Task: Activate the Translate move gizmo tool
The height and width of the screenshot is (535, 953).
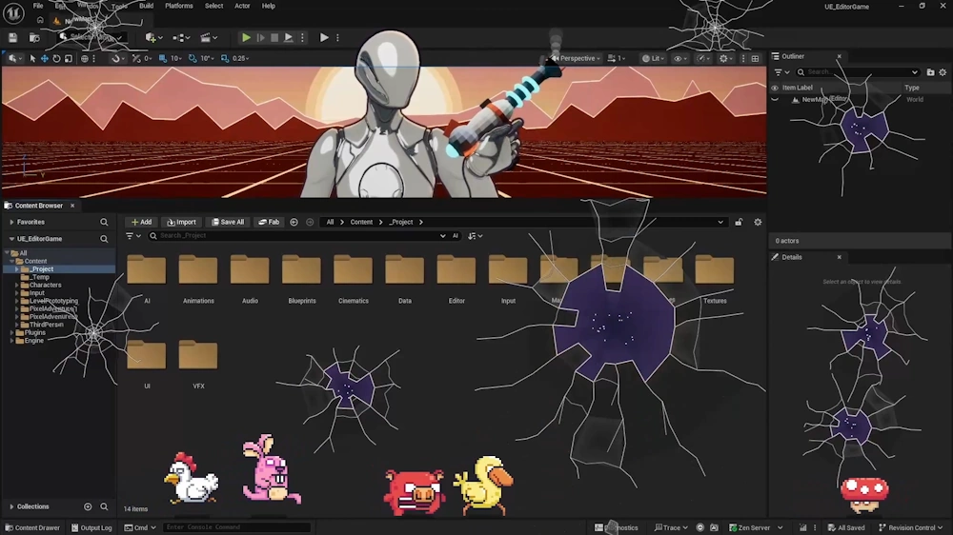Action: (x=45, y=58)
